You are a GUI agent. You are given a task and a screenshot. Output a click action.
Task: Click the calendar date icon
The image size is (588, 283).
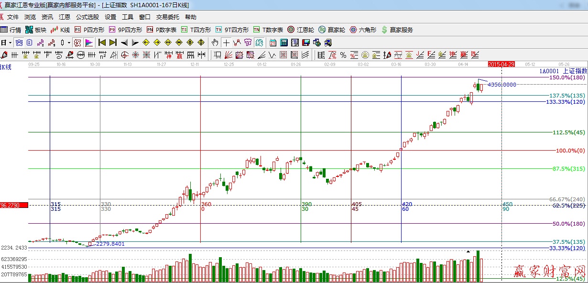(273, 43)
